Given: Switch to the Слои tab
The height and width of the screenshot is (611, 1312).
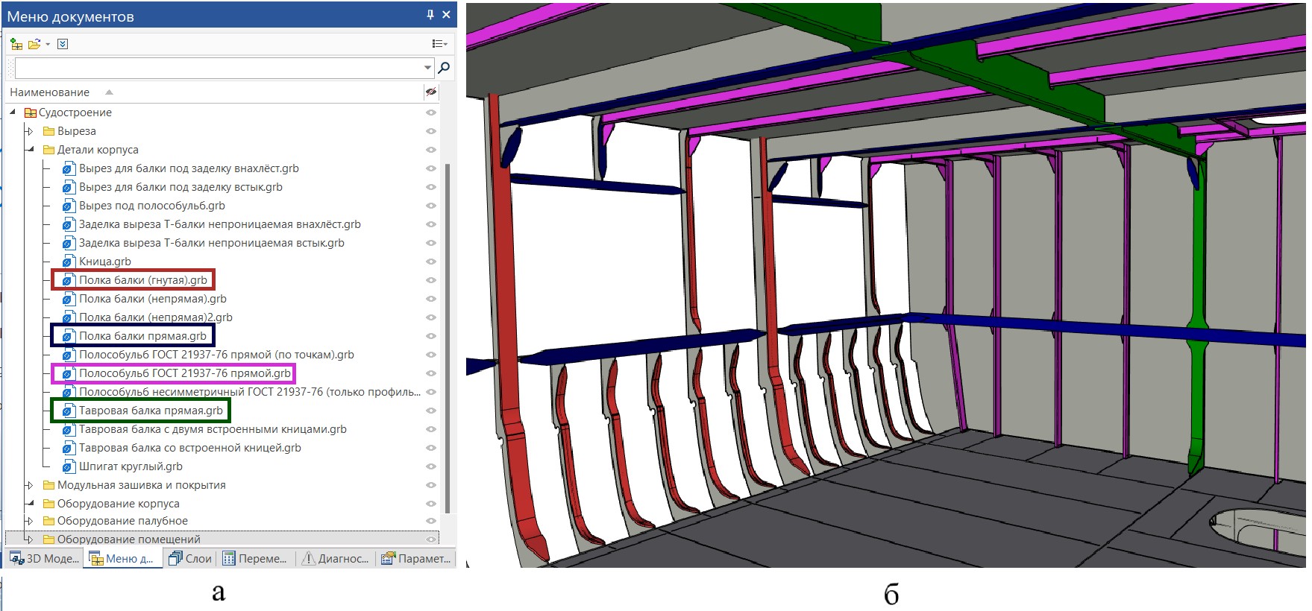Looking at the screenshot, I should tap(191, 558).
